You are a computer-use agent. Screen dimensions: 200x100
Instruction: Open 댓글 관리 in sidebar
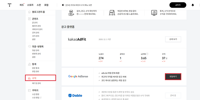[x=35, y=50]
